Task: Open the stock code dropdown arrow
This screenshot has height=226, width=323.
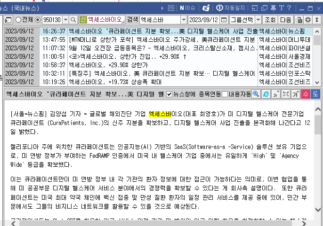Action: tap(66, 20)
